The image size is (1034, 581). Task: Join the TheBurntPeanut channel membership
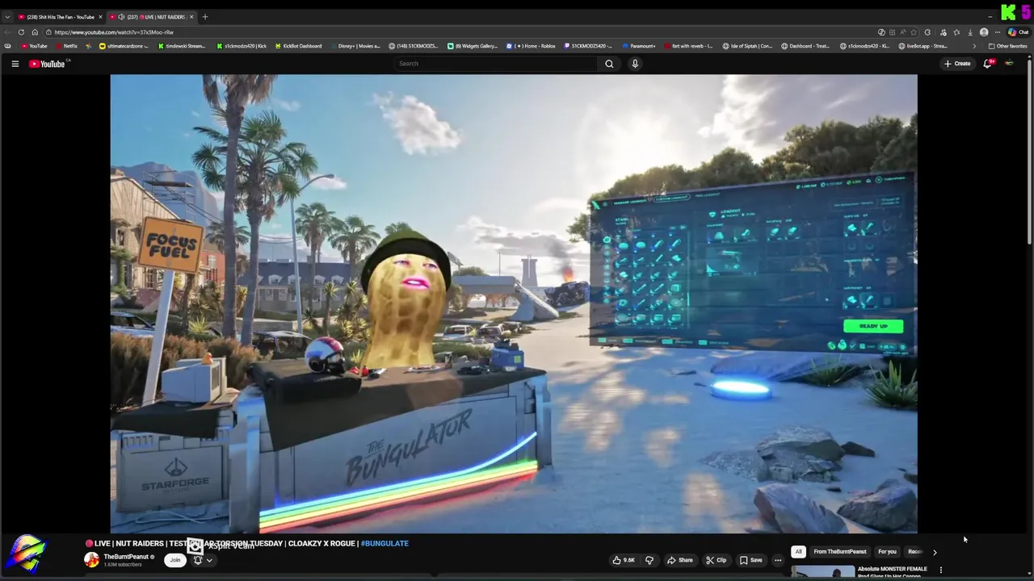174,560
